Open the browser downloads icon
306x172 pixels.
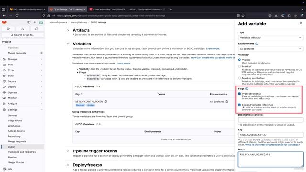click(x=276, y=16)
